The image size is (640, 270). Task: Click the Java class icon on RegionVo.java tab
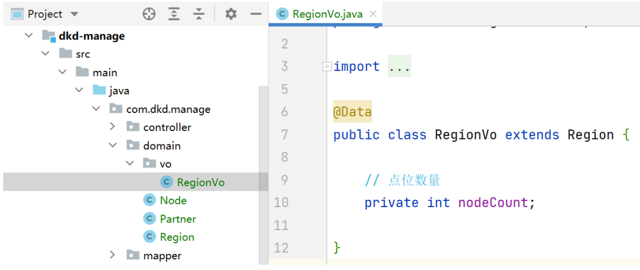(282, 14)
